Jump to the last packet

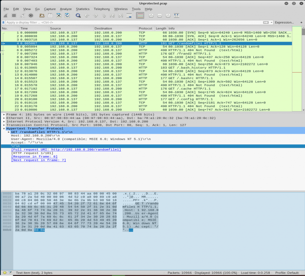(x=121, y=15)
